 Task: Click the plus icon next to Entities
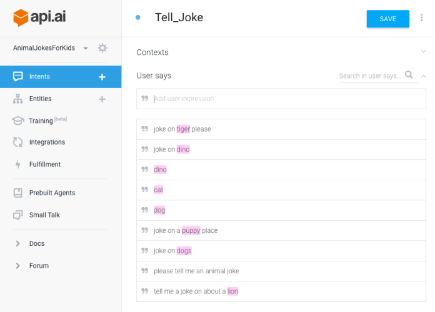tap(102, 99)
